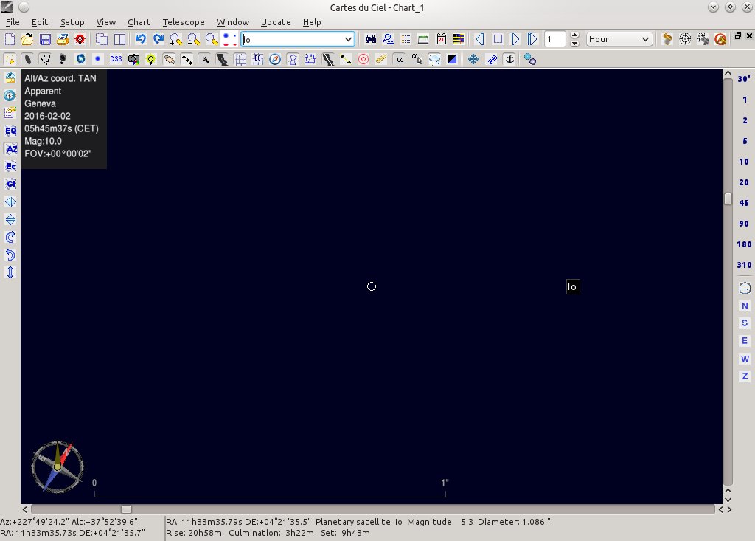
Task: Create a new chart
Action: pyautogui.click(x=10, y=39)
